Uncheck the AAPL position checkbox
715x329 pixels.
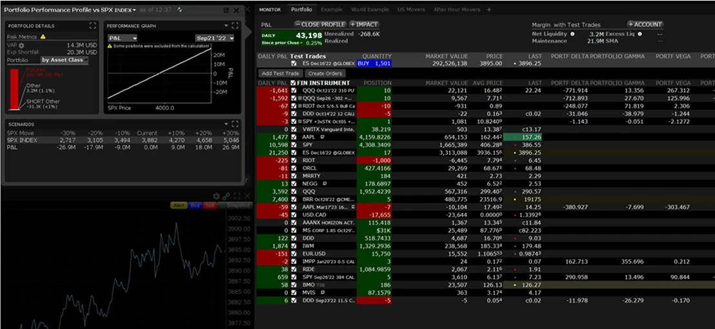pyautogui.click(x=293, y=137)
